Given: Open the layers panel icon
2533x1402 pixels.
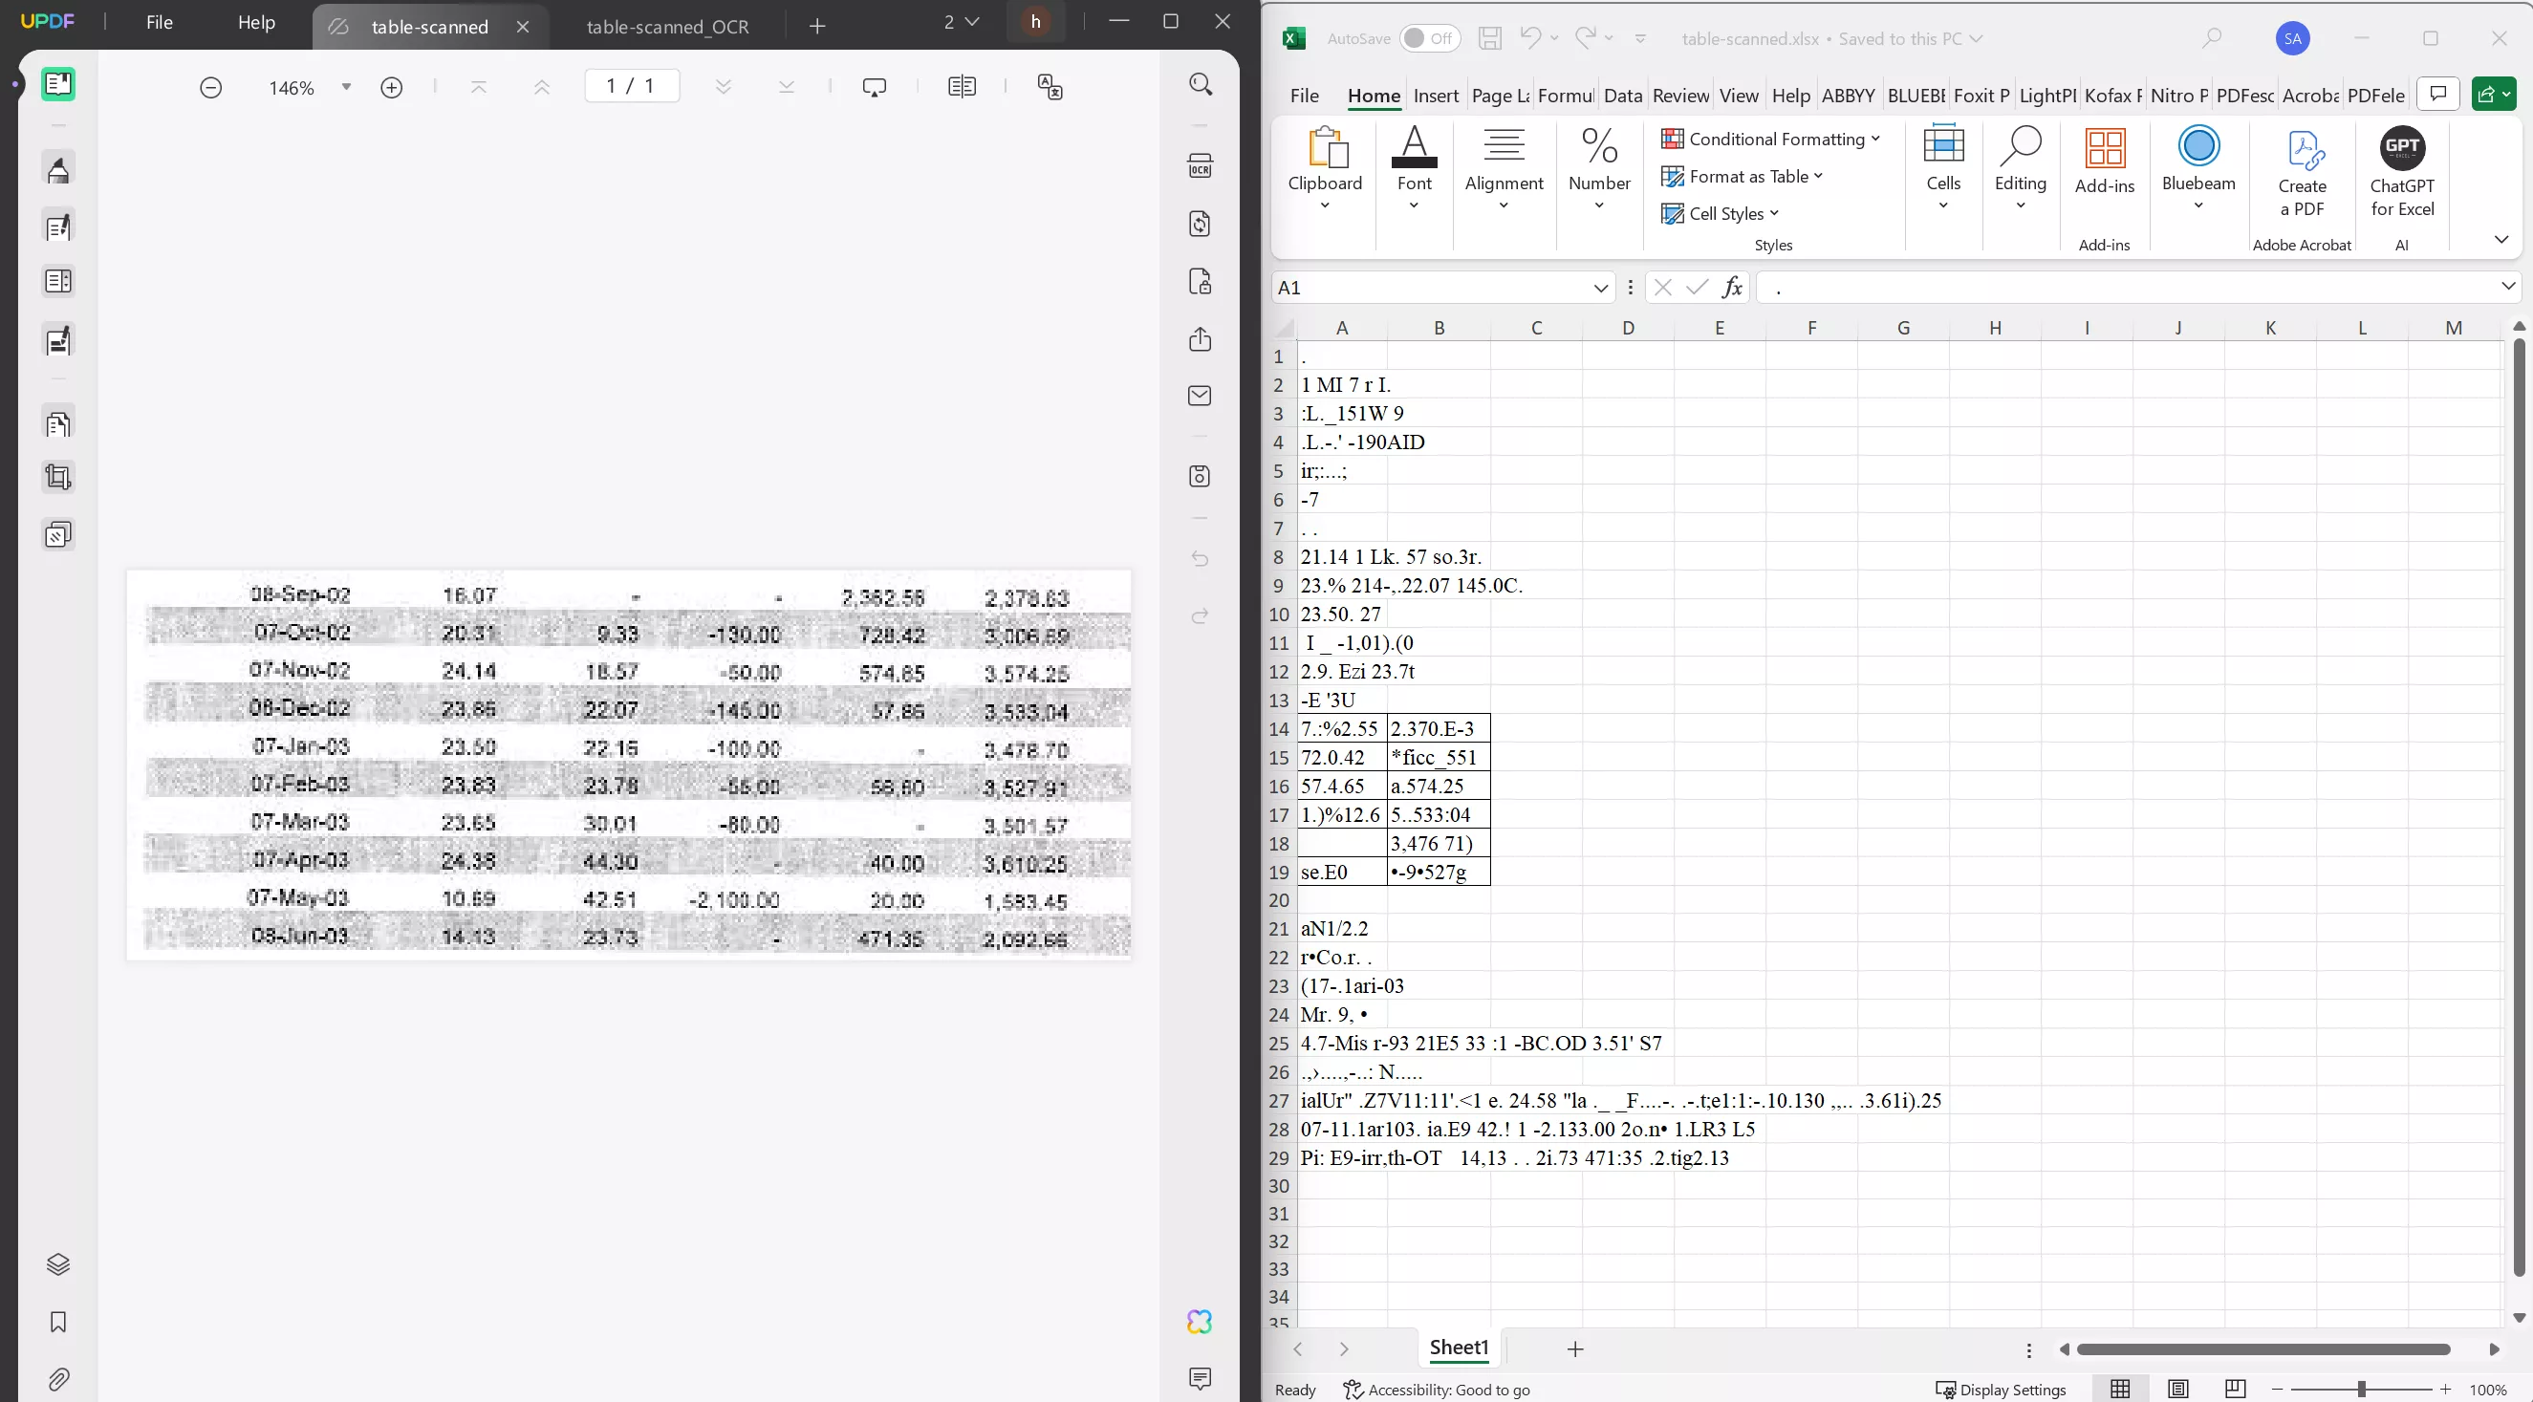Looking at the screenshot, I should point(58,1264).
